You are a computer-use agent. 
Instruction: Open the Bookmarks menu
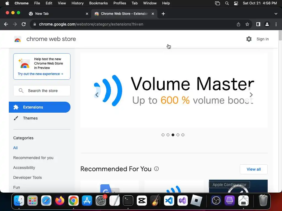(99, 3)
